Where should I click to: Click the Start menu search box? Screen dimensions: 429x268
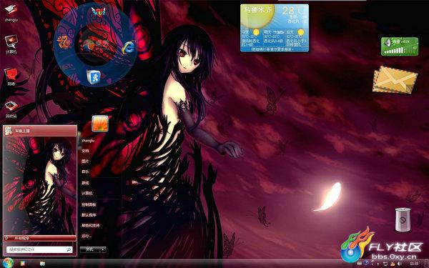pos(39,249)
